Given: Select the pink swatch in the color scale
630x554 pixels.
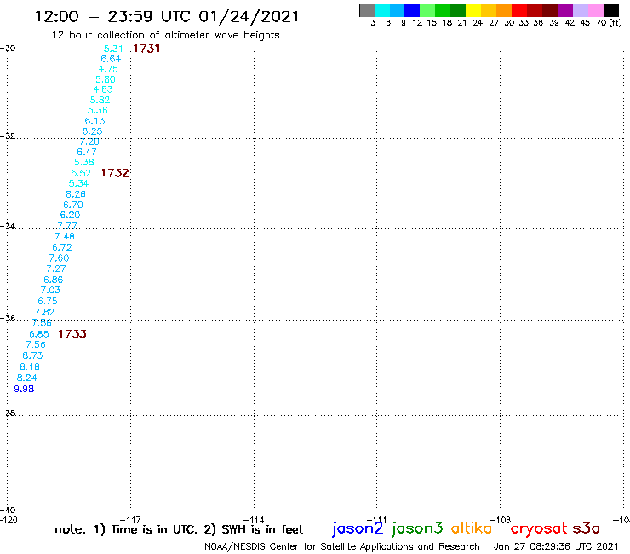Looking at the screenshot, I should 596,10.
